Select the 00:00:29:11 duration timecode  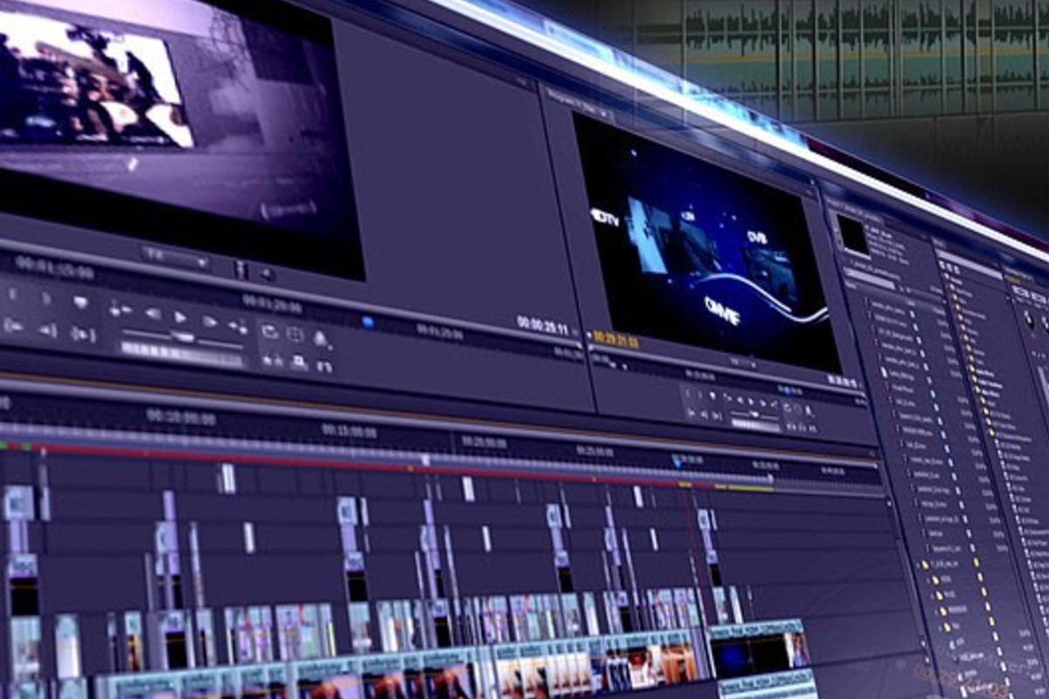[x=542, y=327]
